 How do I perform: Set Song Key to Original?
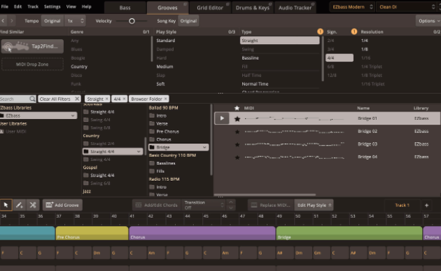click(188, 21)
